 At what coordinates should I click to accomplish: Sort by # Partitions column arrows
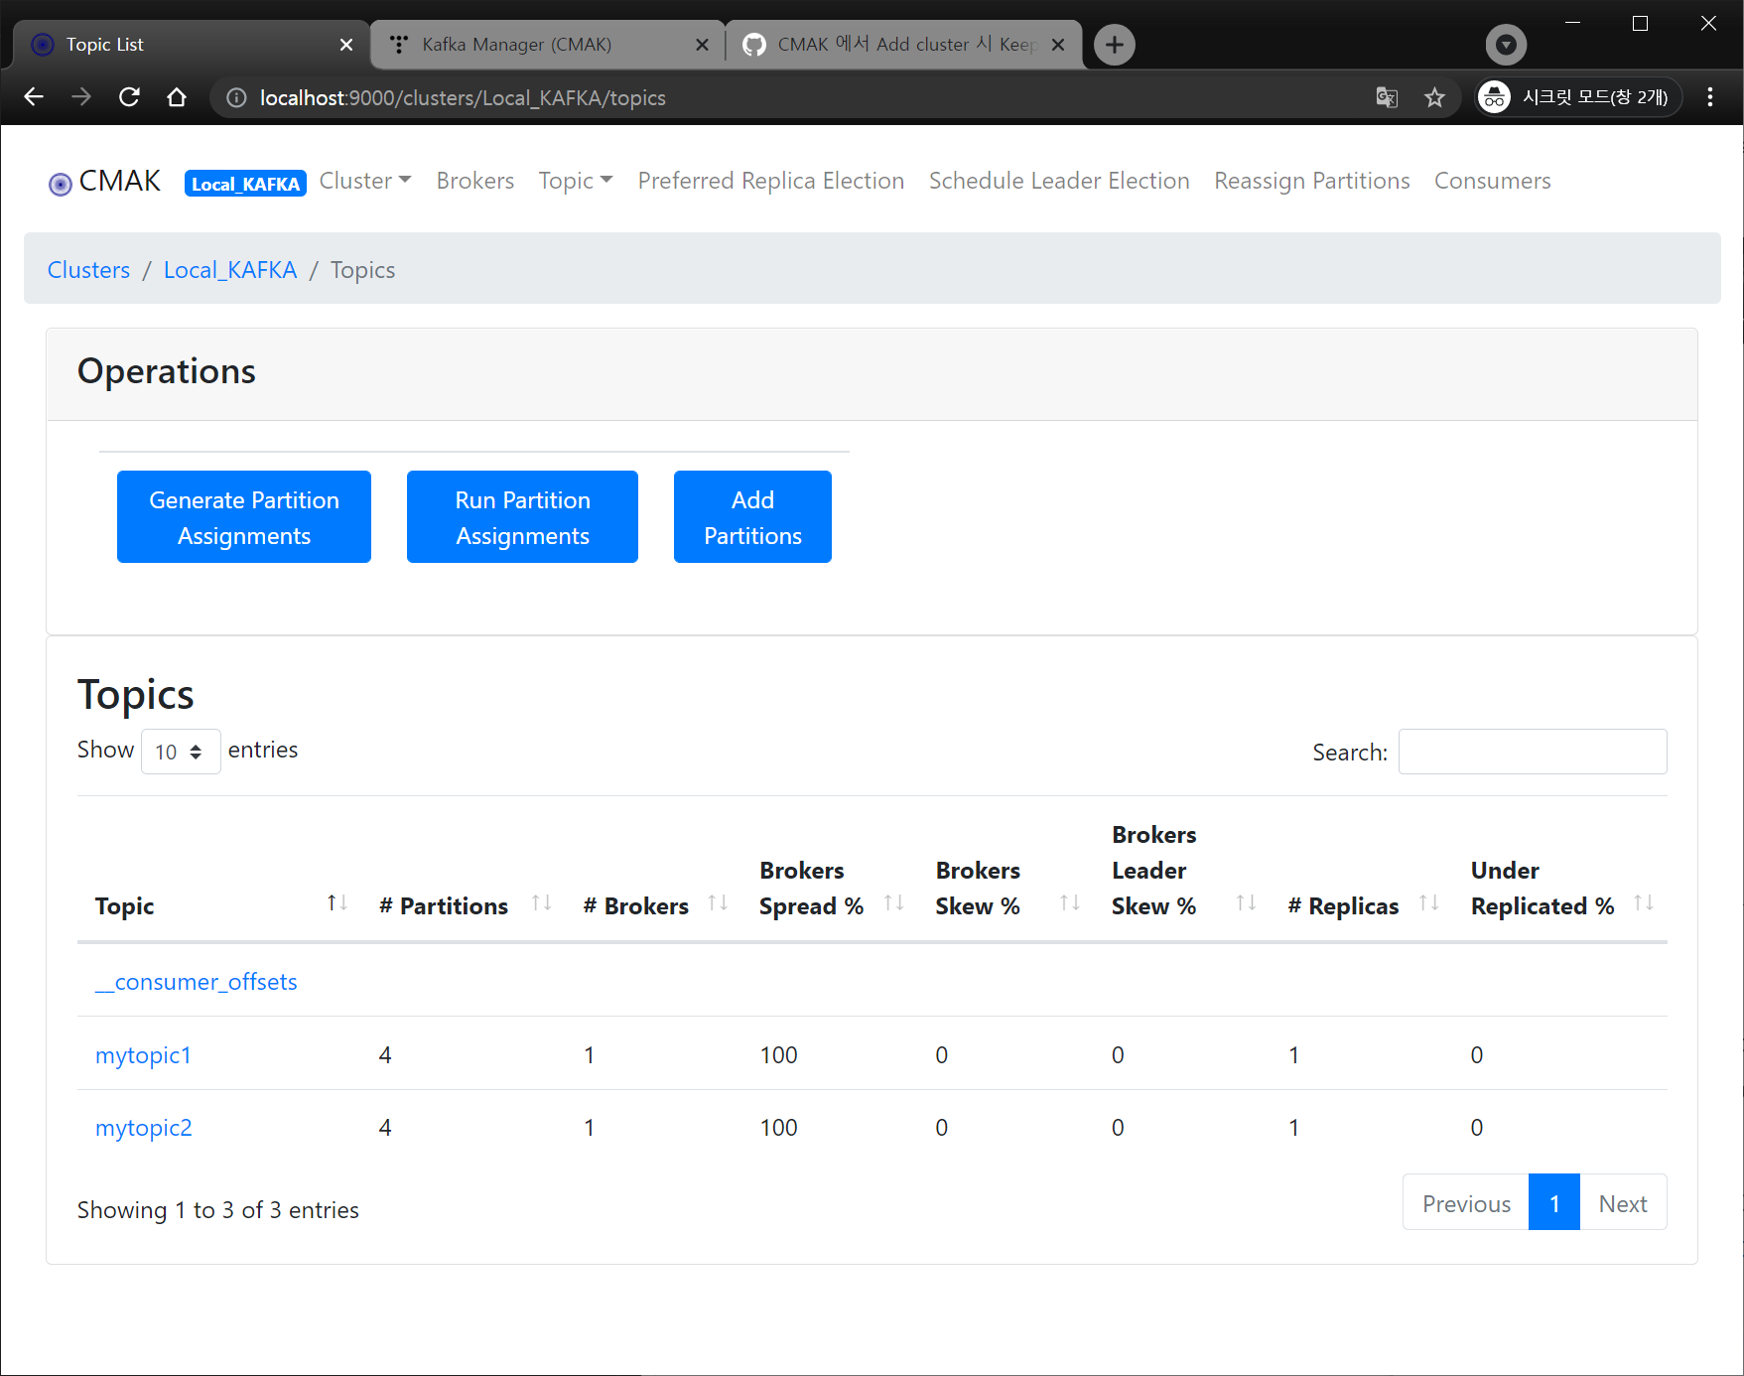click(542, 902)
